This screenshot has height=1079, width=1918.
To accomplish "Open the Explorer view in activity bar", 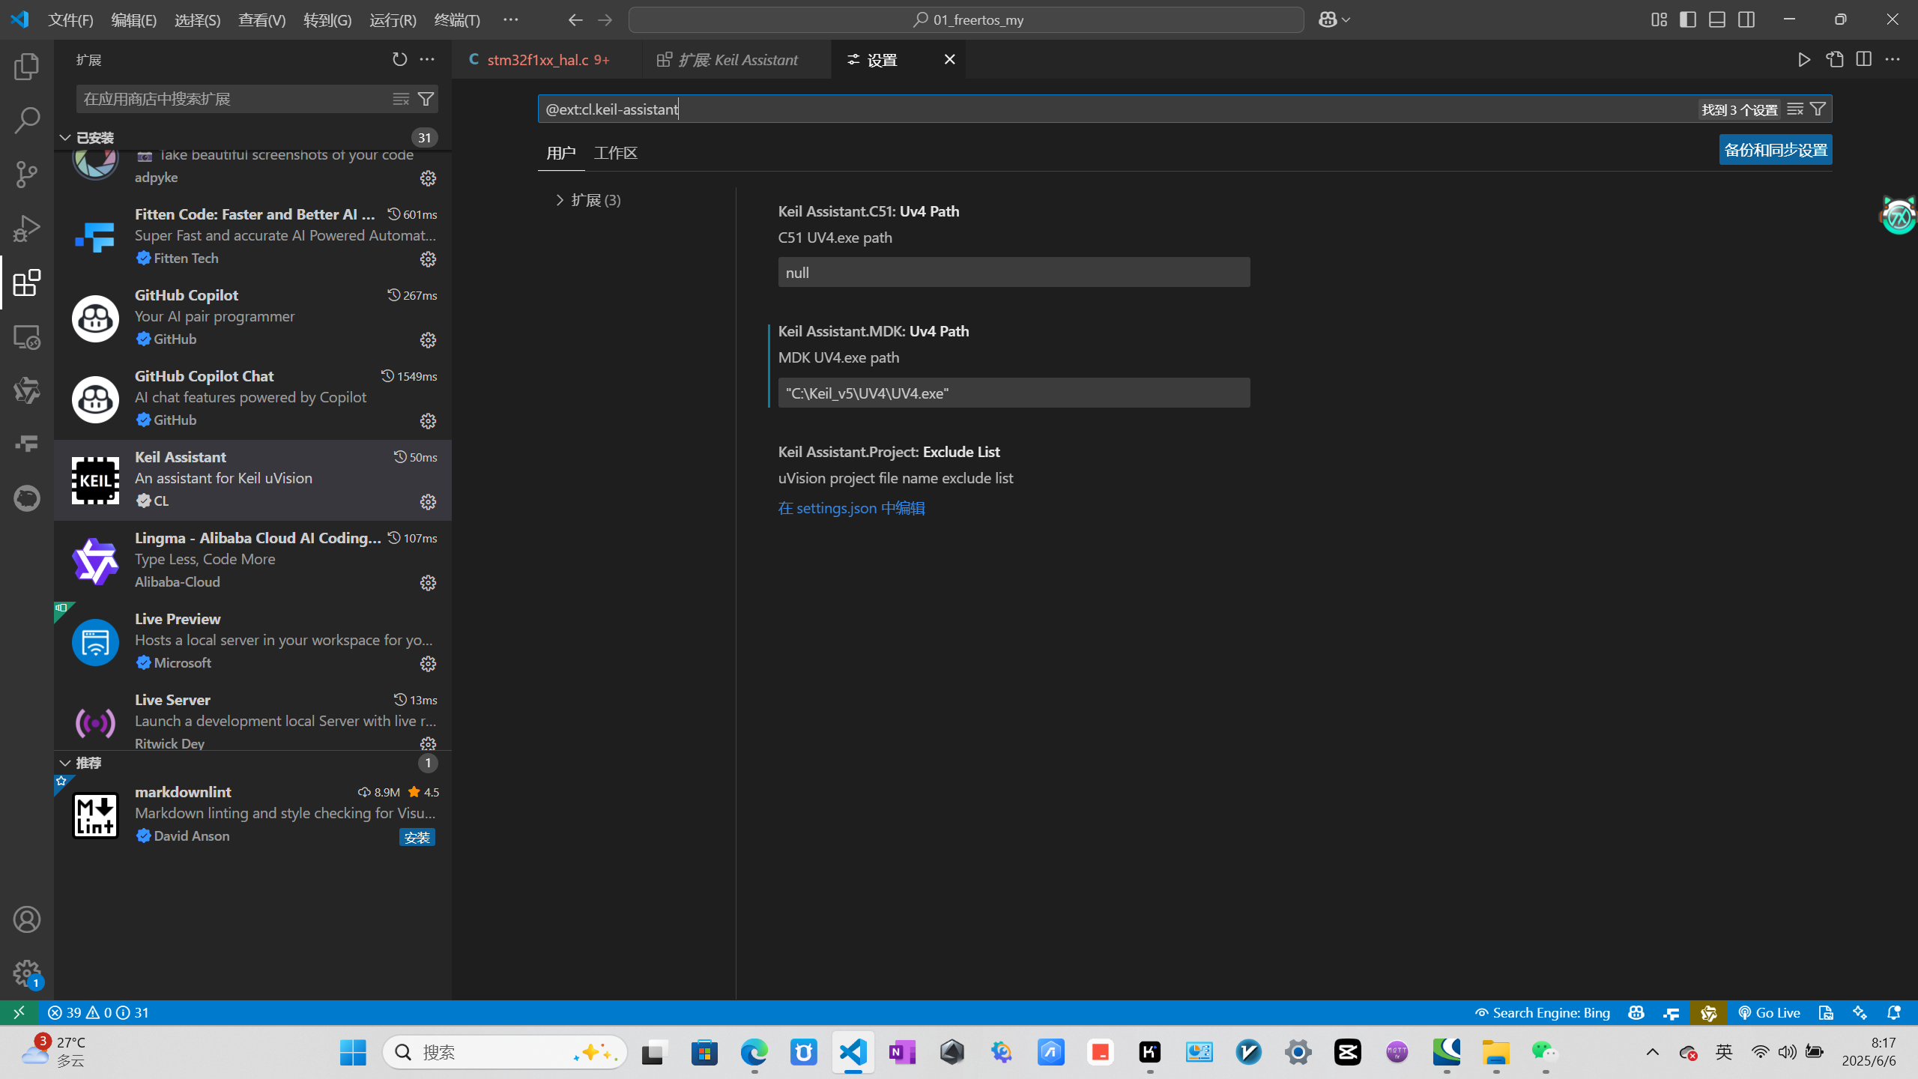I will (27, 67).
